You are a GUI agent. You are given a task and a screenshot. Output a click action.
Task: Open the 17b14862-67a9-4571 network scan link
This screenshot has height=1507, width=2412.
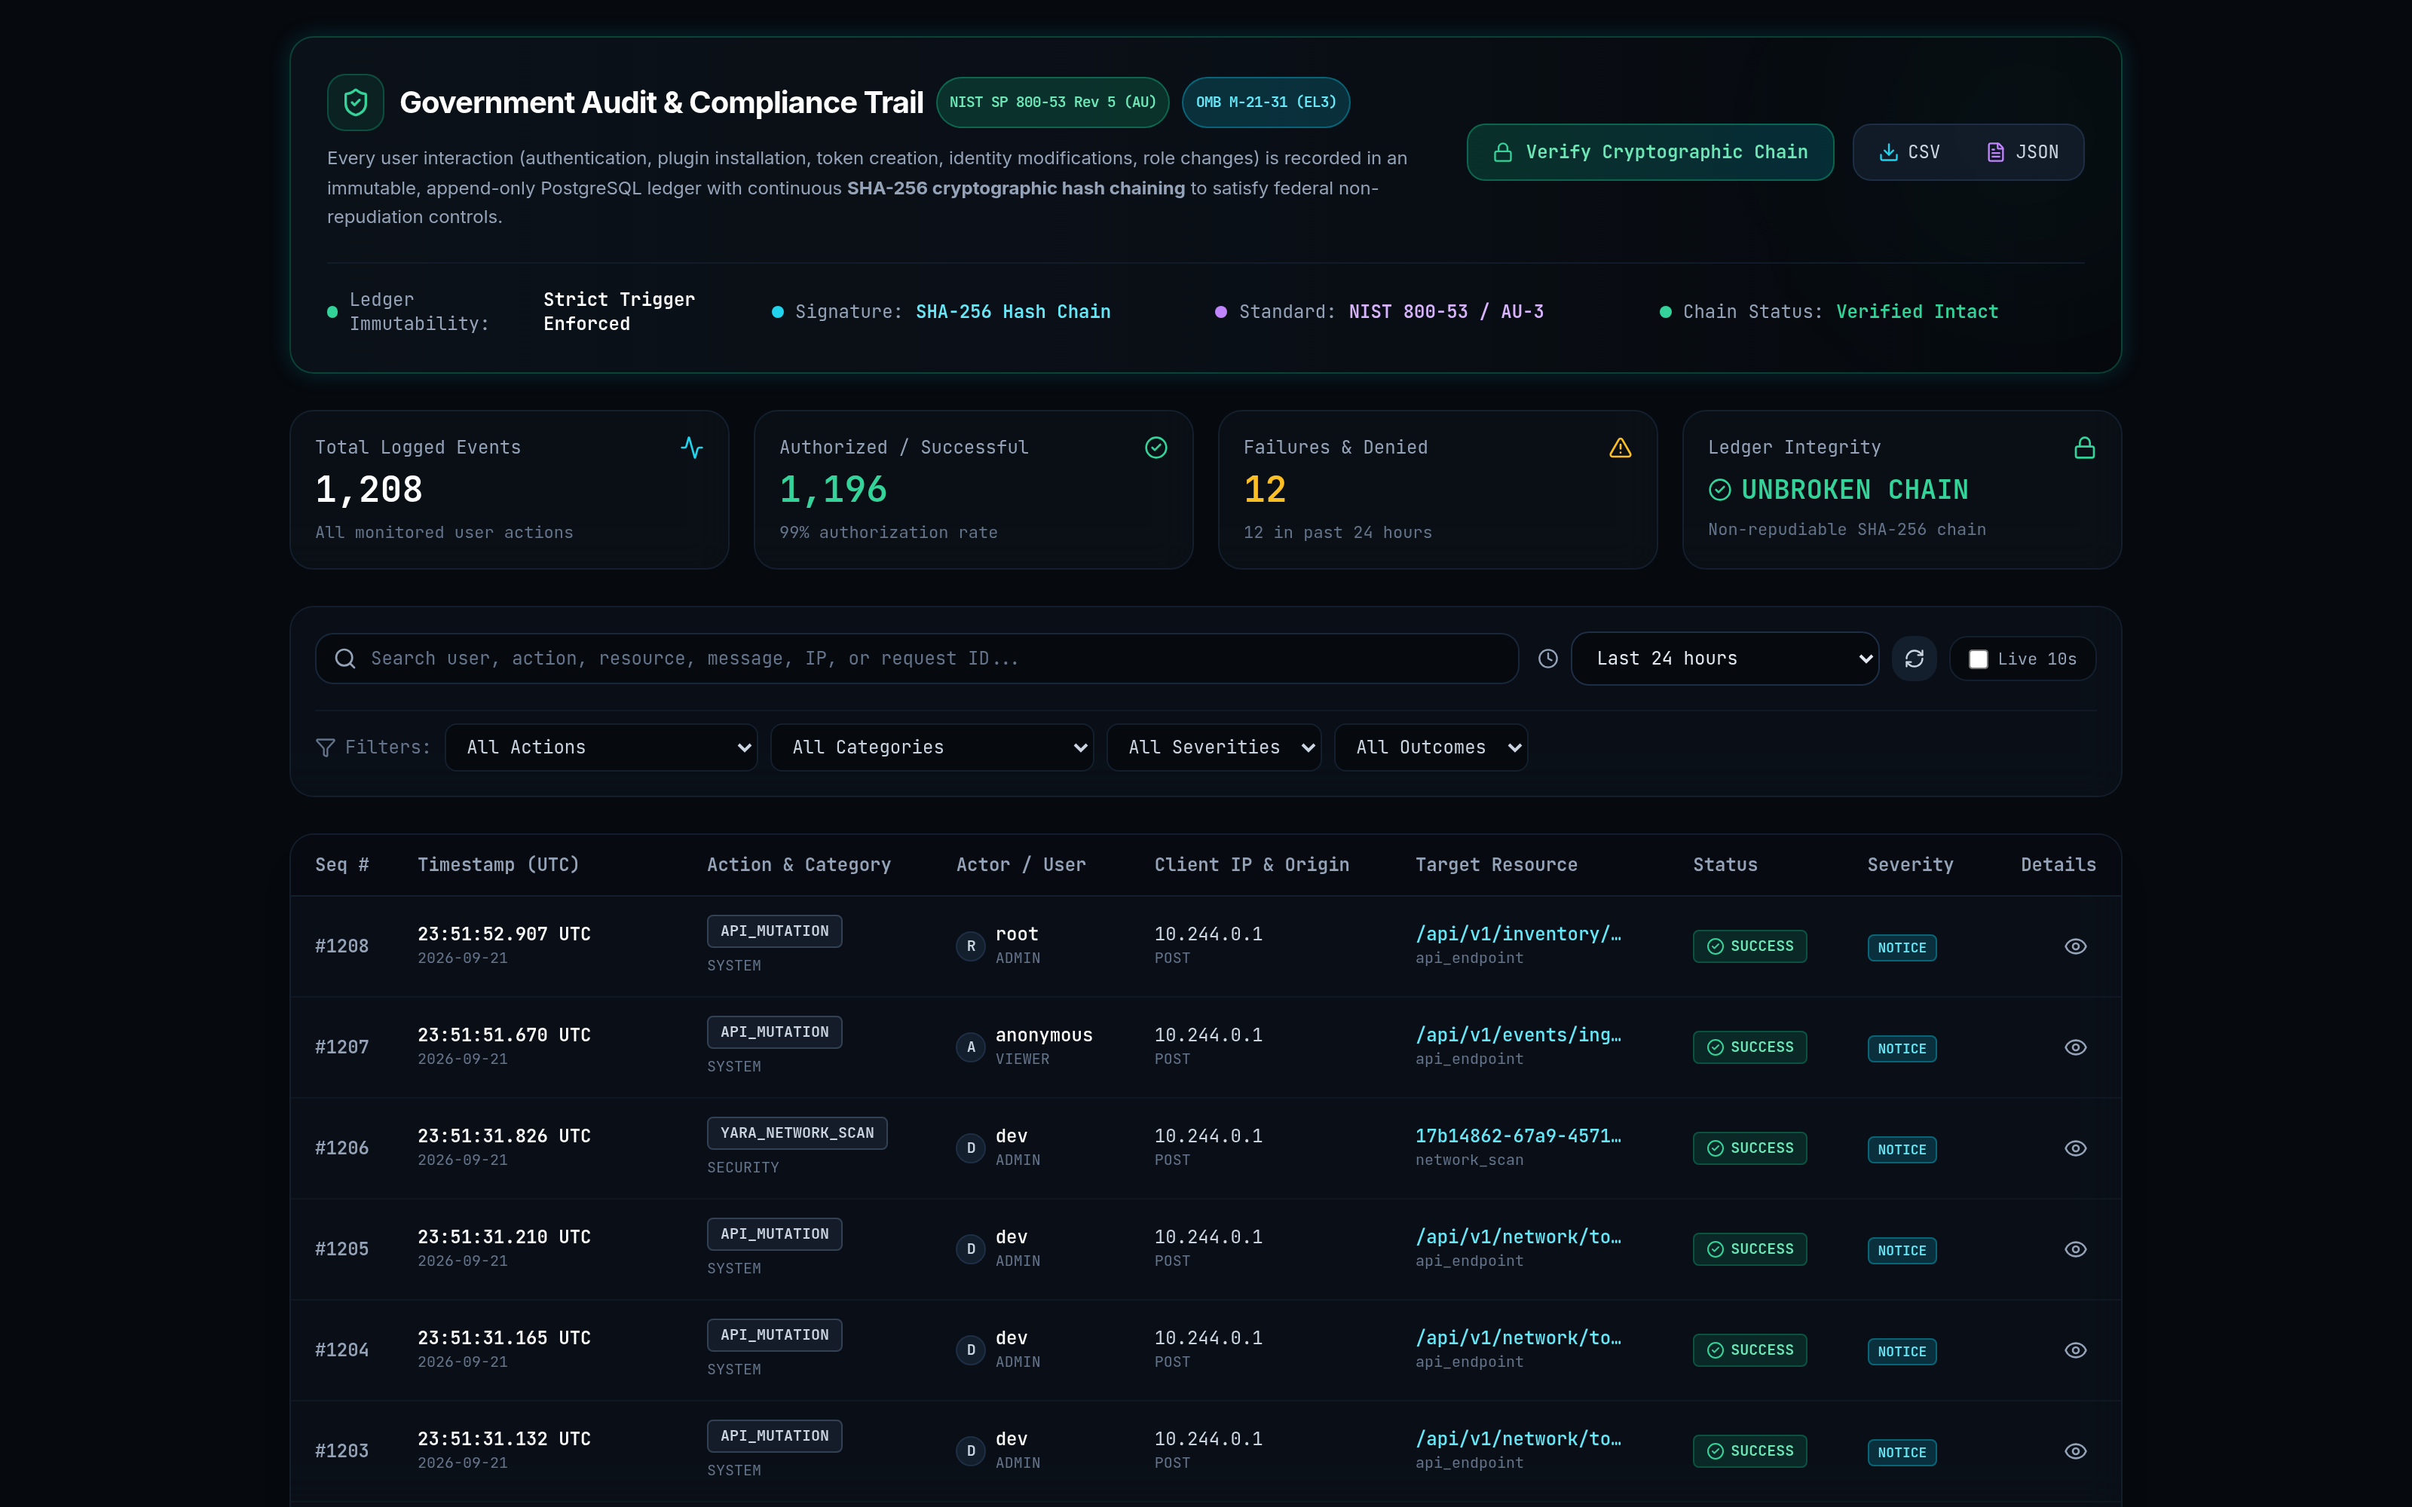[x=1518, y=1136]
